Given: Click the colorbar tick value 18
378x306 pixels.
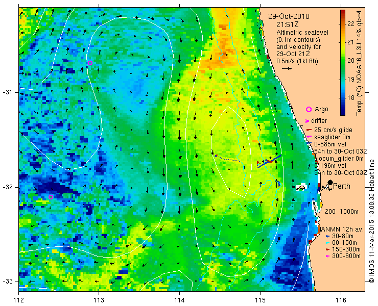Looking at the screenshot, I should tap(351, 98).
